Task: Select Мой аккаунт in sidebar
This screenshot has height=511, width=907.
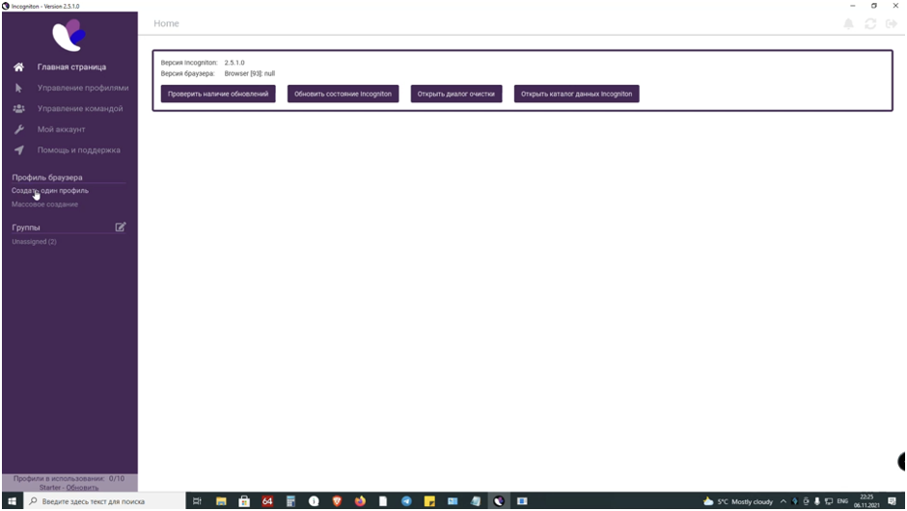Action: 61,129
